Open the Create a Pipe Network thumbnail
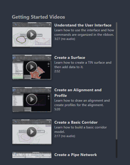Viewport: 130px width, 165px height. (x=32, y=155)
